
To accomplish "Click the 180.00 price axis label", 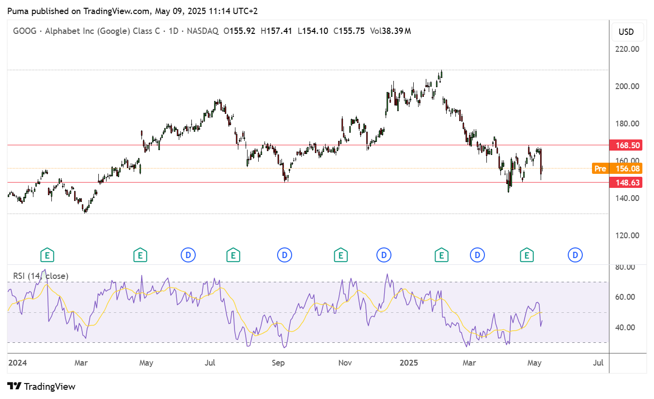I will coord(627,123).
